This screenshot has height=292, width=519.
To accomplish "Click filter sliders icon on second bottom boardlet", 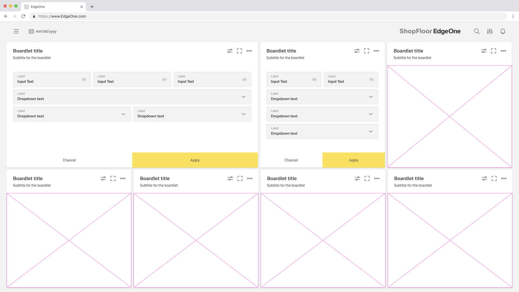I will pyautogui.click(x=230, y=178).
